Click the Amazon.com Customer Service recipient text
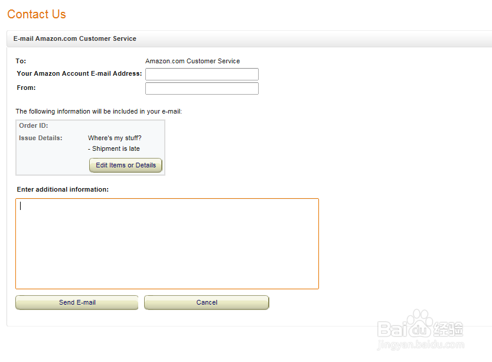The height and width of the screenshot is (362, 492). pos(193,61)
